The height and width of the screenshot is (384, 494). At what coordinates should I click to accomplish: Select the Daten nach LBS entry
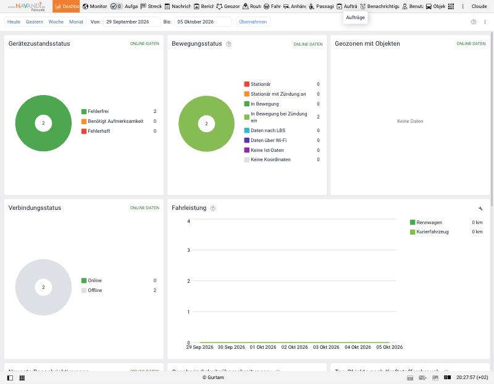282,130
